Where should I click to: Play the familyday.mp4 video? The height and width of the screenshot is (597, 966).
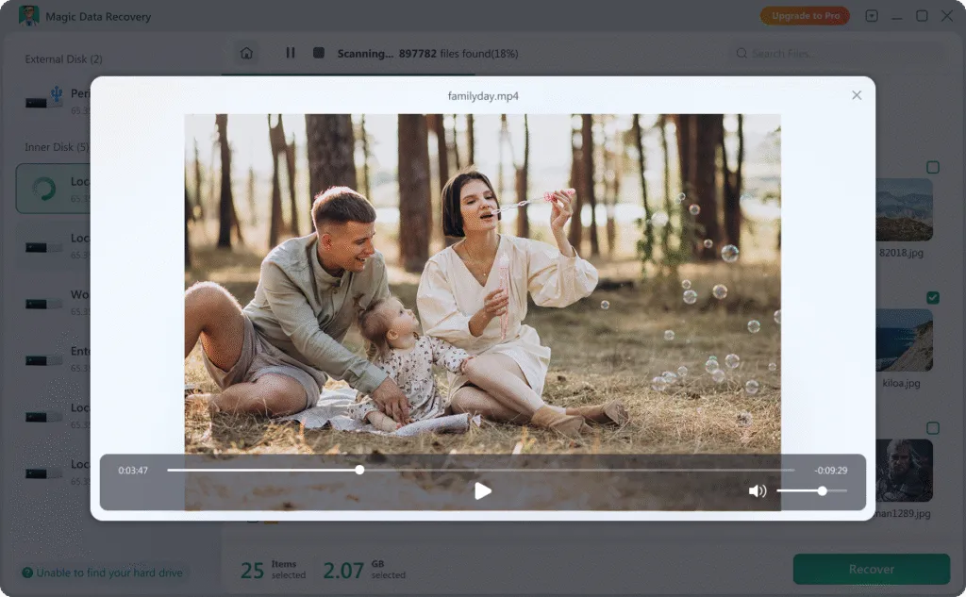(482, 491)
